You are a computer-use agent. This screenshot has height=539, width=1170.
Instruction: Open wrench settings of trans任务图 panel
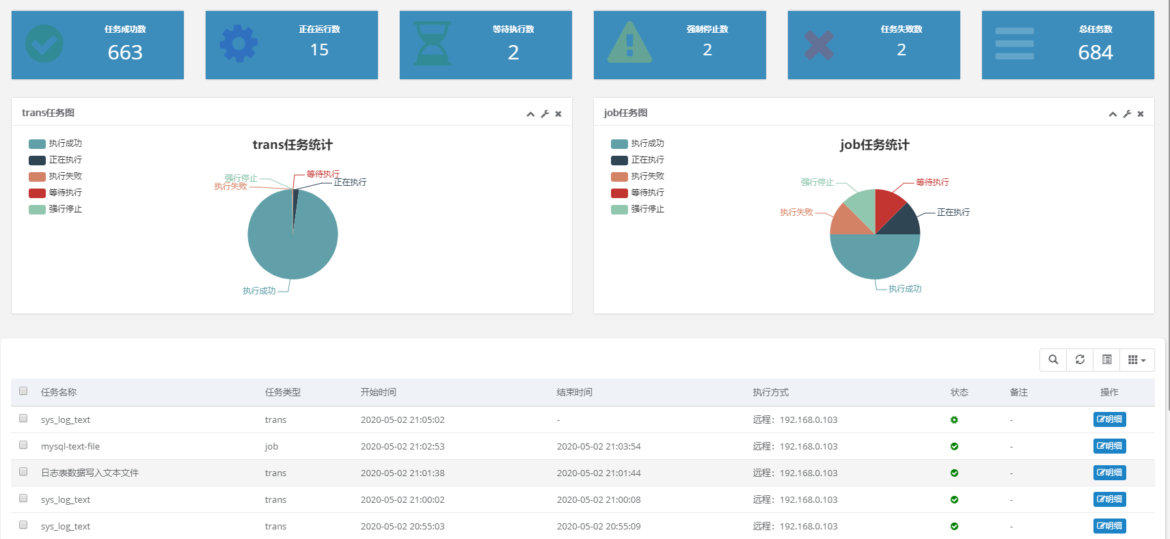coord(545,114)
